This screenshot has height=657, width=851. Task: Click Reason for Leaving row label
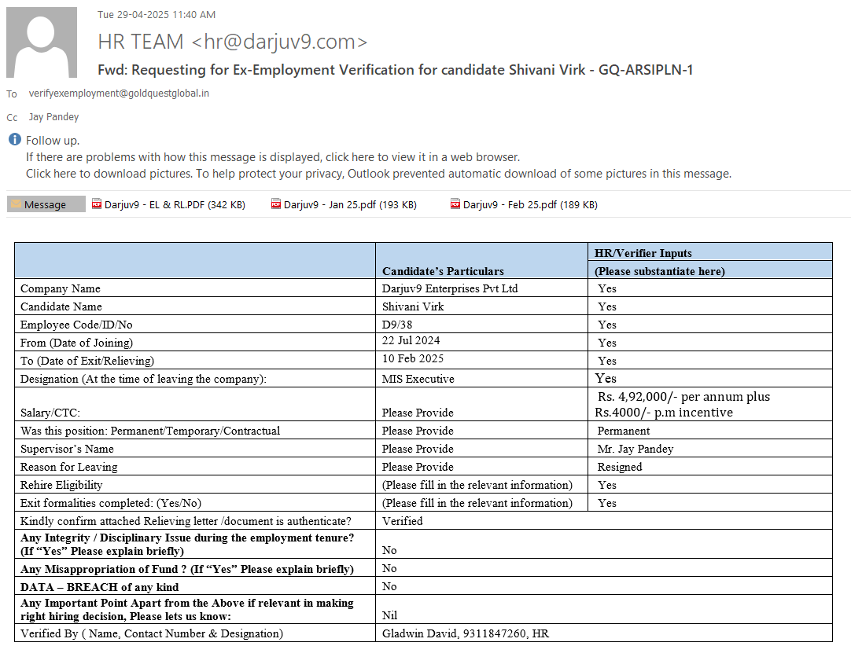(x=69, y=466)
